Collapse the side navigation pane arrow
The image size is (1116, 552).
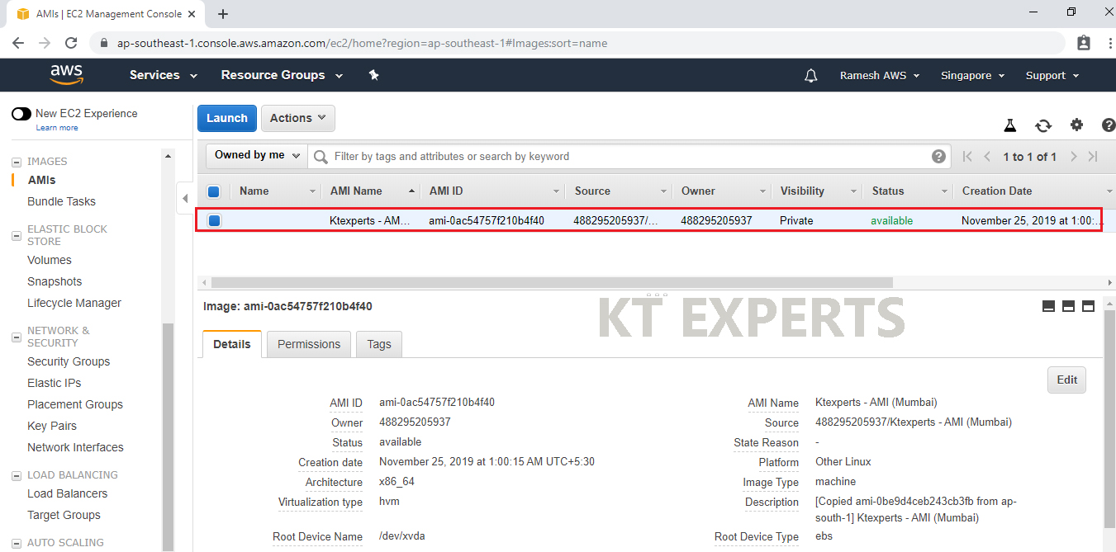click(x=185, y=199)
